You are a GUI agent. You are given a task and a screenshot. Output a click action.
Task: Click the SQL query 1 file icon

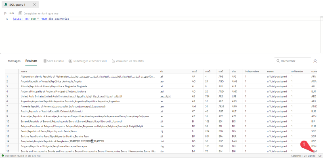tap(6, 4)
